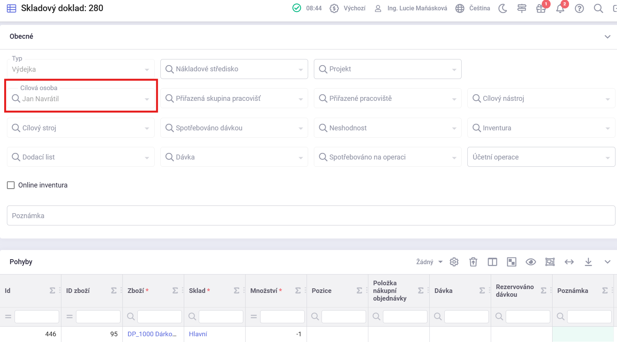617x342 pixels.
Task: Open the global search magnifier
Action: pyautogui.click(x=598, y=8)
